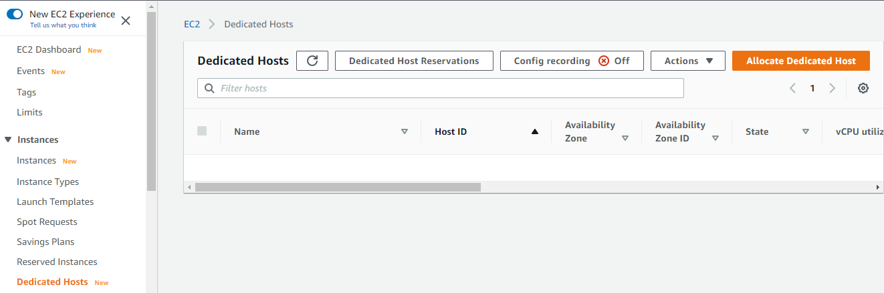This screenshot has width=884, height=293.
Task: Open the Actions dropdown menu
Action: tap(688, 61)
